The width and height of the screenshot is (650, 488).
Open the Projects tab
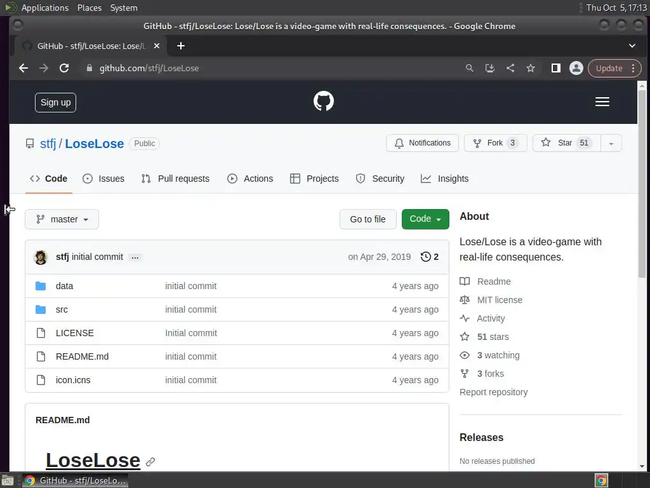(x=314, y=179)
